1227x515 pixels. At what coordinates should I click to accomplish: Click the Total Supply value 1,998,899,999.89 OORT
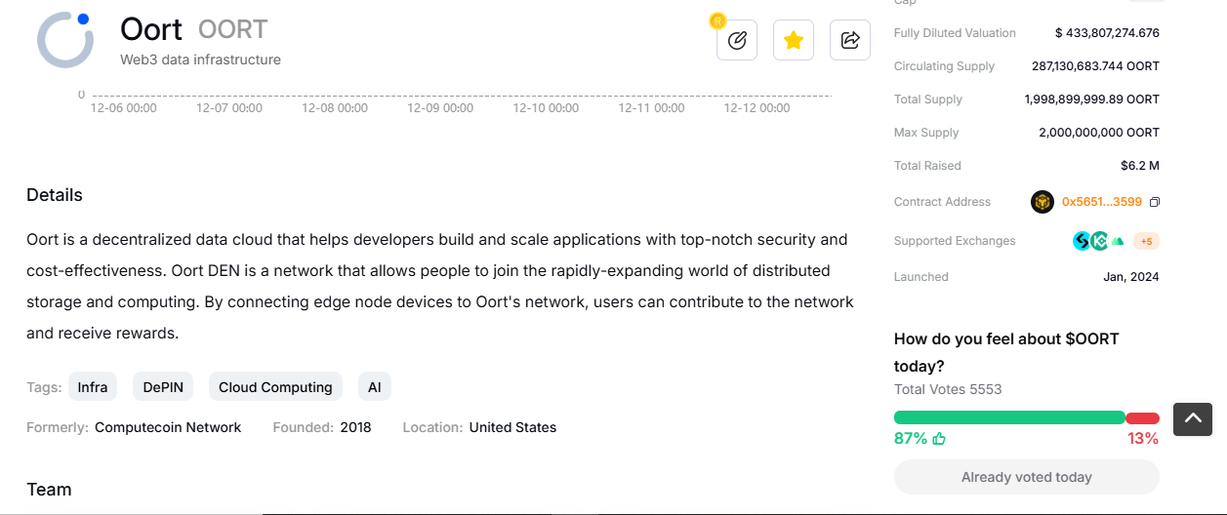1092,99
